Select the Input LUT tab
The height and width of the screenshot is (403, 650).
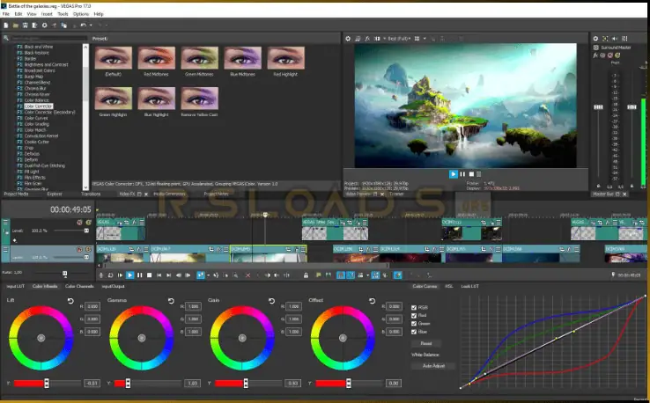[15, 286]
